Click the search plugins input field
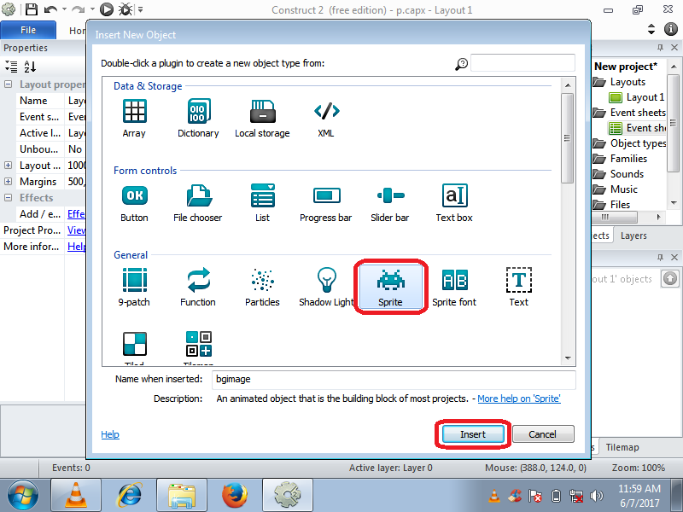683x512 pixels. 522,63
